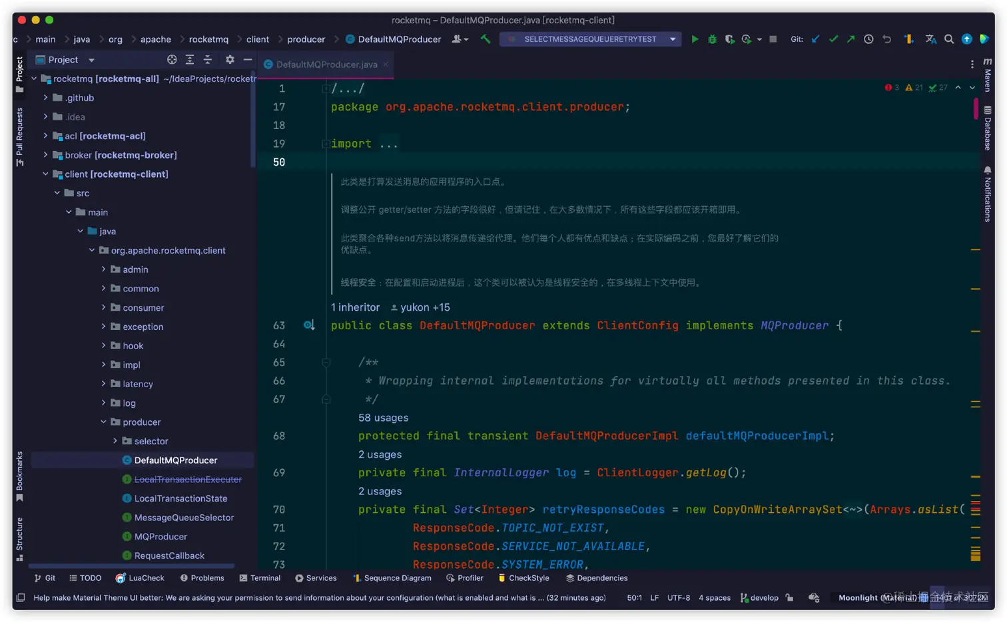Open the Translate plugin icon
Screen dimensions: 1007x622
pyautogui.click(x=931, y=39)
